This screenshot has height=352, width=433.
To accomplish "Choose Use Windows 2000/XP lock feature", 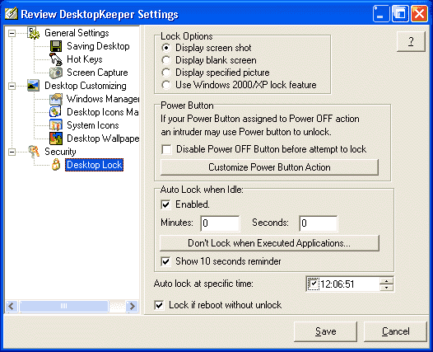I will (166, 85).
